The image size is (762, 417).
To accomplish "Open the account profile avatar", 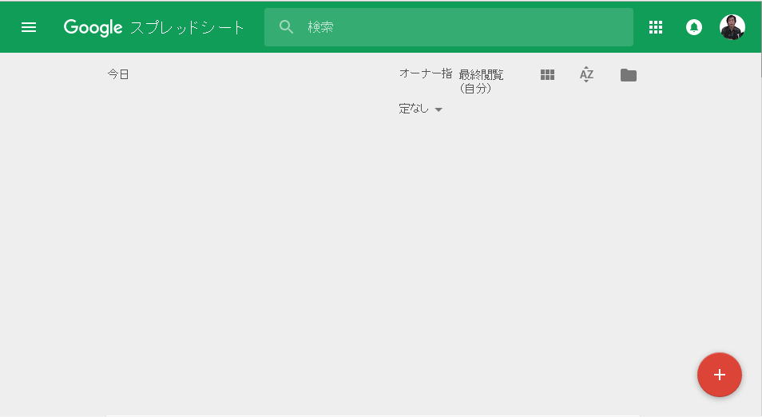I will [732, 27].
